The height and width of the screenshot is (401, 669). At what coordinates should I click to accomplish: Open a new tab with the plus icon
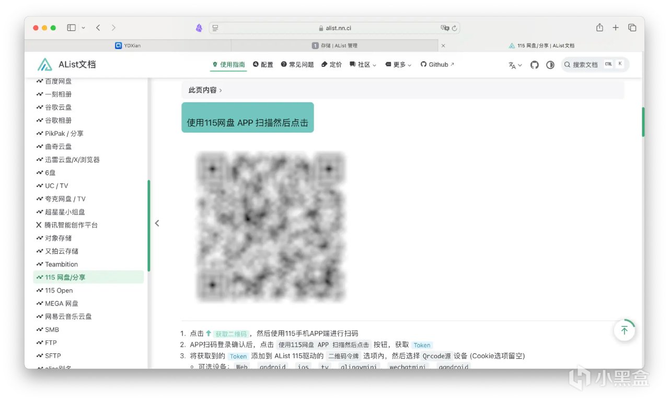coord(616,28)
